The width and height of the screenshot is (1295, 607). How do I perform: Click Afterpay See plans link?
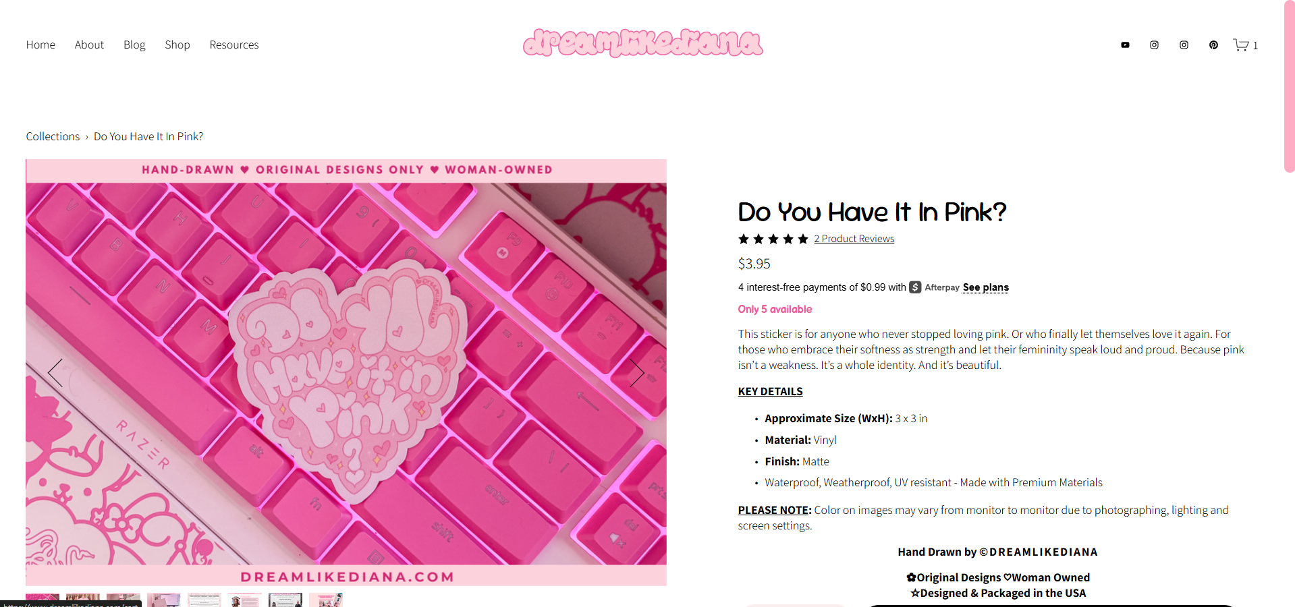tap(985, 287)
